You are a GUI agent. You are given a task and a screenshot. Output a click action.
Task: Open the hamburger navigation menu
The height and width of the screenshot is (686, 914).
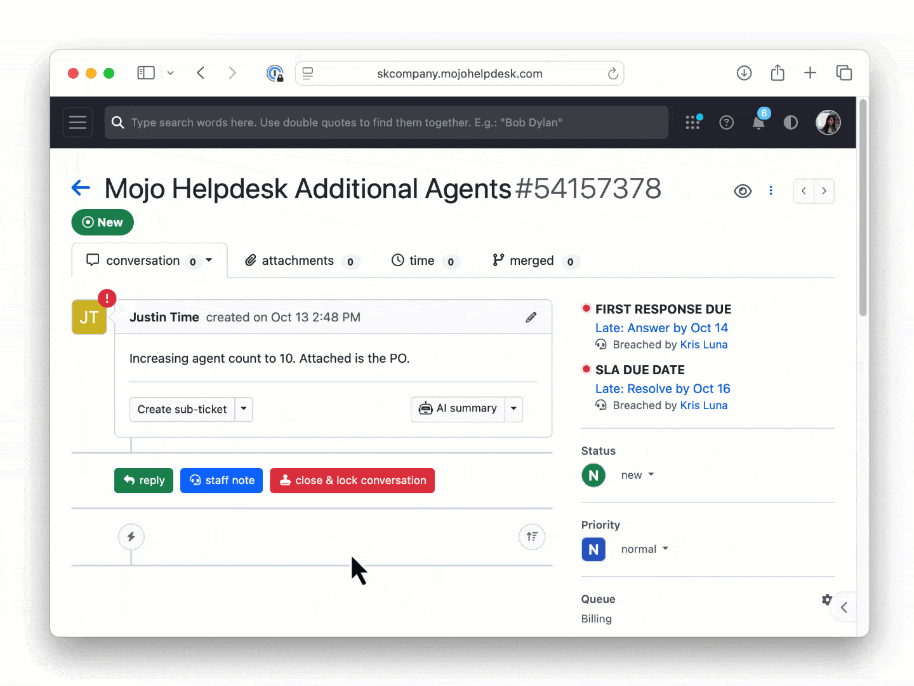click(x=77, y=123)
